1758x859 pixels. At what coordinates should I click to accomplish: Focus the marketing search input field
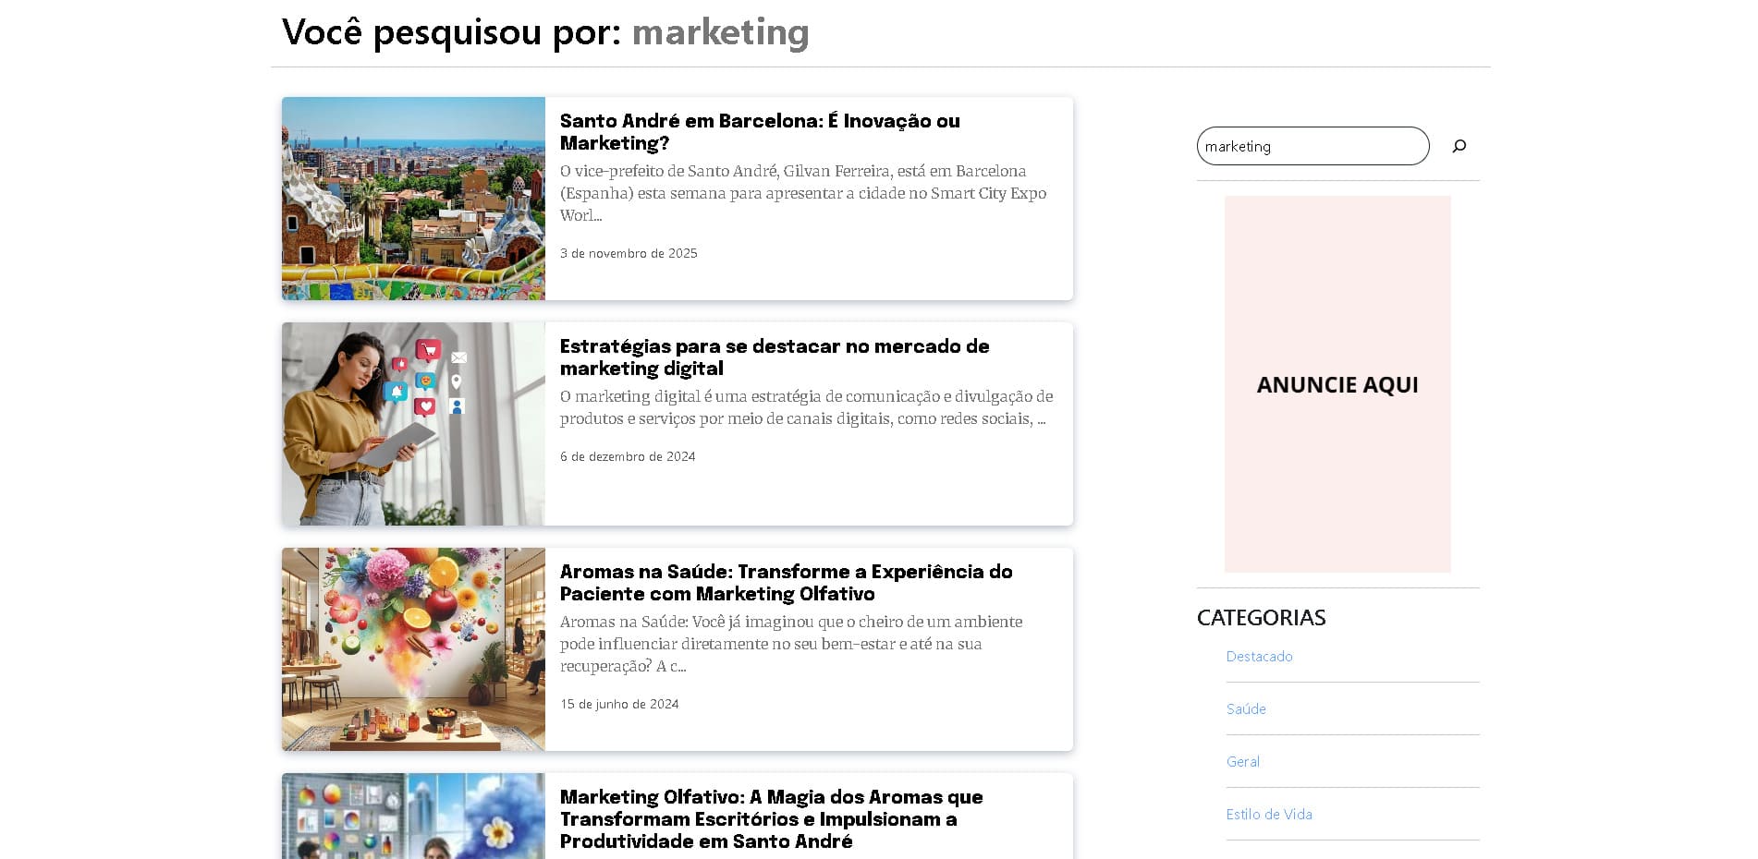[1312, 146]
